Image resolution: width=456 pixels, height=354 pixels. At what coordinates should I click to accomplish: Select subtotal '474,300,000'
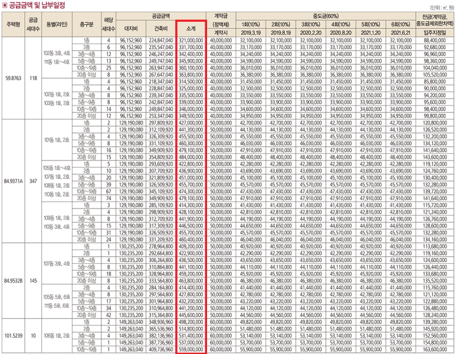tap(191, 191)
